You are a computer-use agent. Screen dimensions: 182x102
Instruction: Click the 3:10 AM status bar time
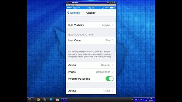(x=91, y=8)
